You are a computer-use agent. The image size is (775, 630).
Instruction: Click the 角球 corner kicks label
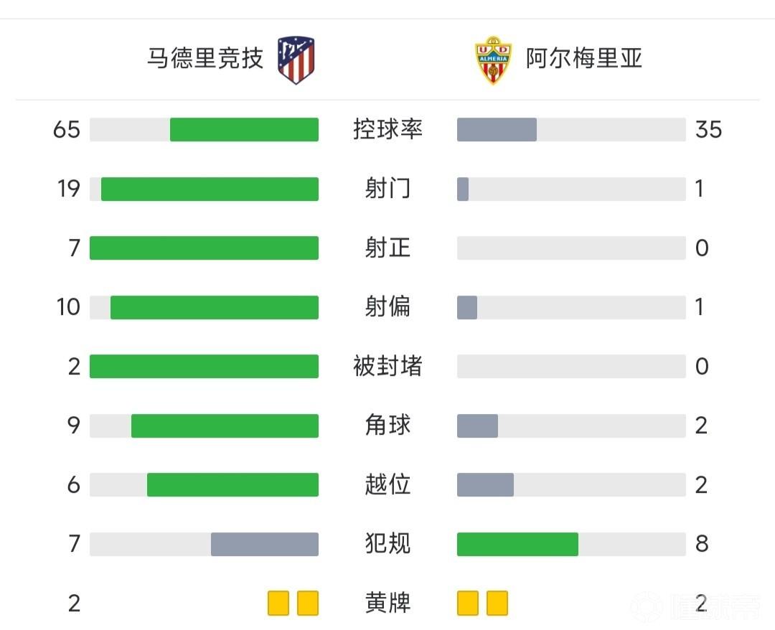387,426
